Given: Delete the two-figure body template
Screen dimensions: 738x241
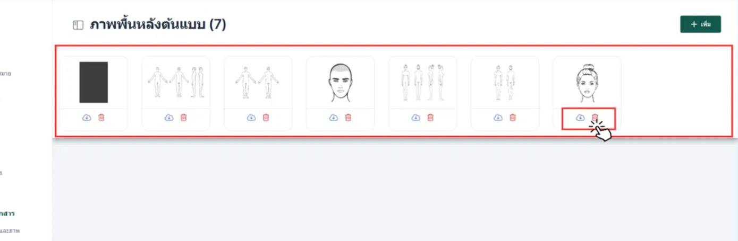Looking at the screenshot, I should point(513,118).
